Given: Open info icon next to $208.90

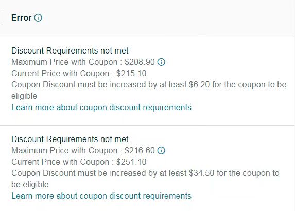Looking at the screenshot, I should (x=161, y=62).
